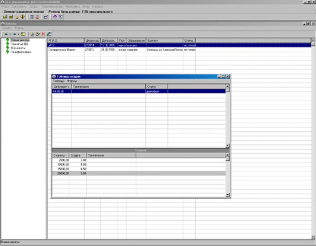The width and height of the screenshot is (316, 246).
Task: Select the second applicant row dated 24.06.1995
Action: pyautogui.click(x=179, y=50)
